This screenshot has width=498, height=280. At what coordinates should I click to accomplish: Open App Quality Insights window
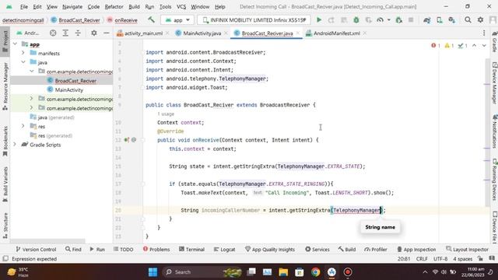(270, 249)
